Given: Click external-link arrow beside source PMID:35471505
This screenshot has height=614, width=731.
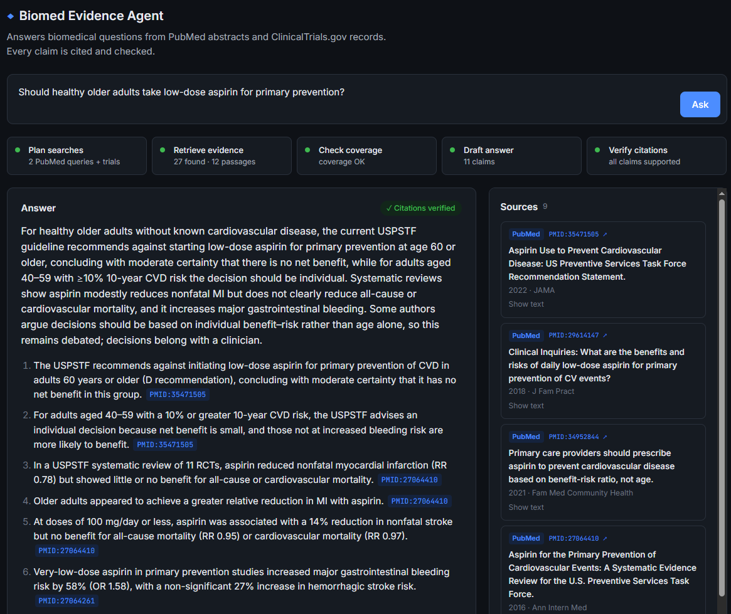Looking at the screenshot, I should pyautogui.click(x=605, y=235).
